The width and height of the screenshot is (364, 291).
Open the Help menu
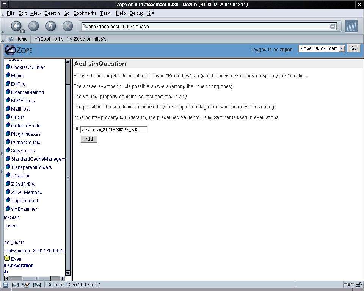coord(121,13)
